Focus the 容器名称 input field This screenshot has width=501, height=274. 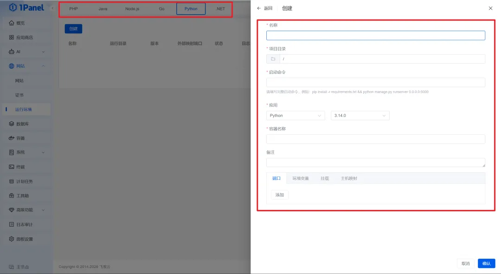(376, 139)
